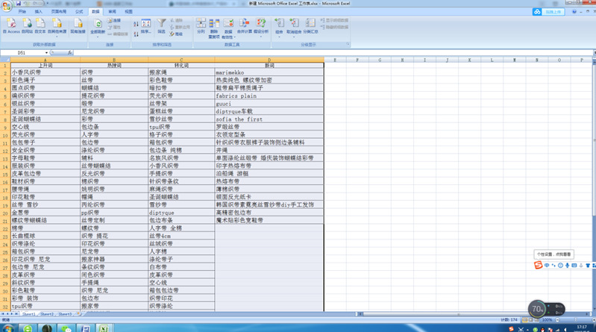Click the horizontal scrollbar
The width and height of the screenshot is (596, 332).
473,314
